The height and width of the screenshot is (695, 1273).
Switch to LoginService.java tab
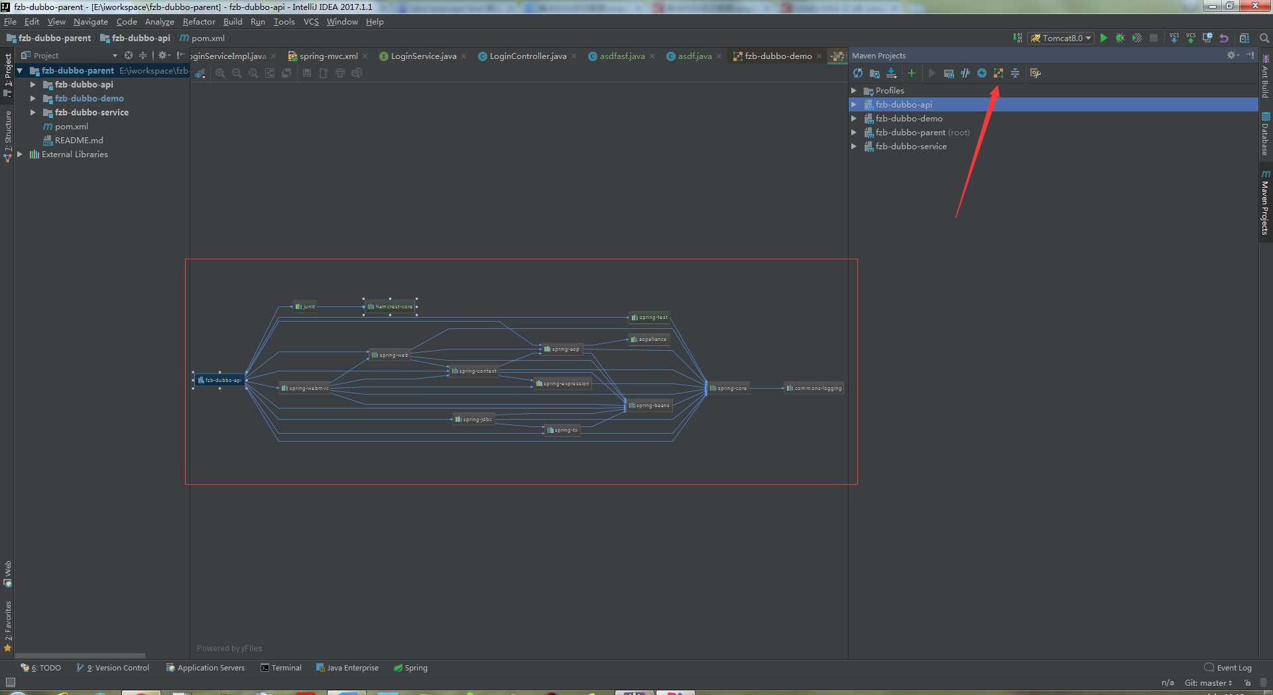click(423, 56)
